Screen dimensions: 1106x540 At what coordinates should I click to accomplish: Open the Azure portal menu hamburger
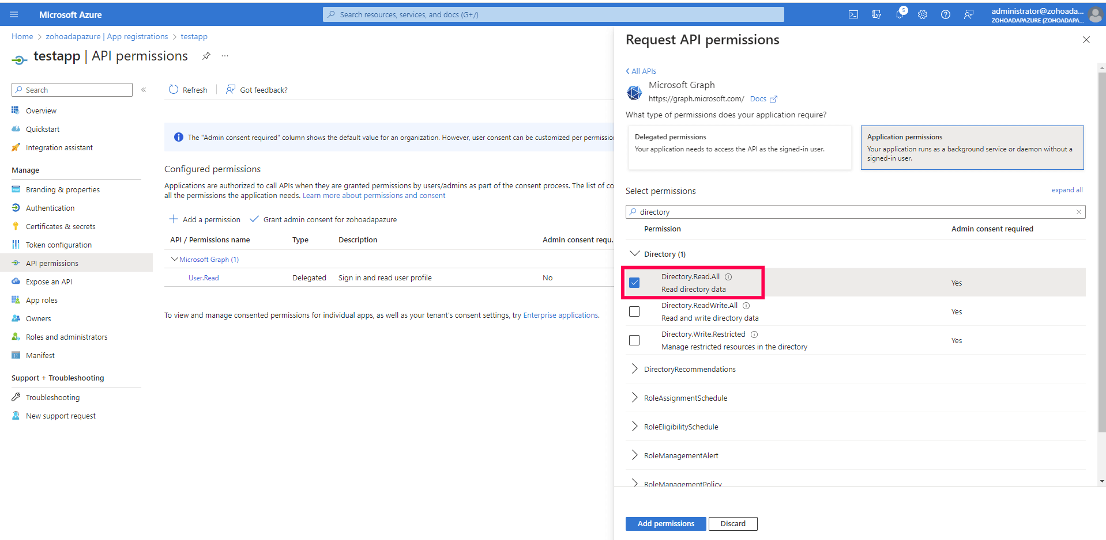14,14
